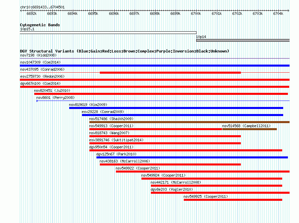Select the nsv1047309 (Coe2014) blue gain bar

[x=155, y=66]
